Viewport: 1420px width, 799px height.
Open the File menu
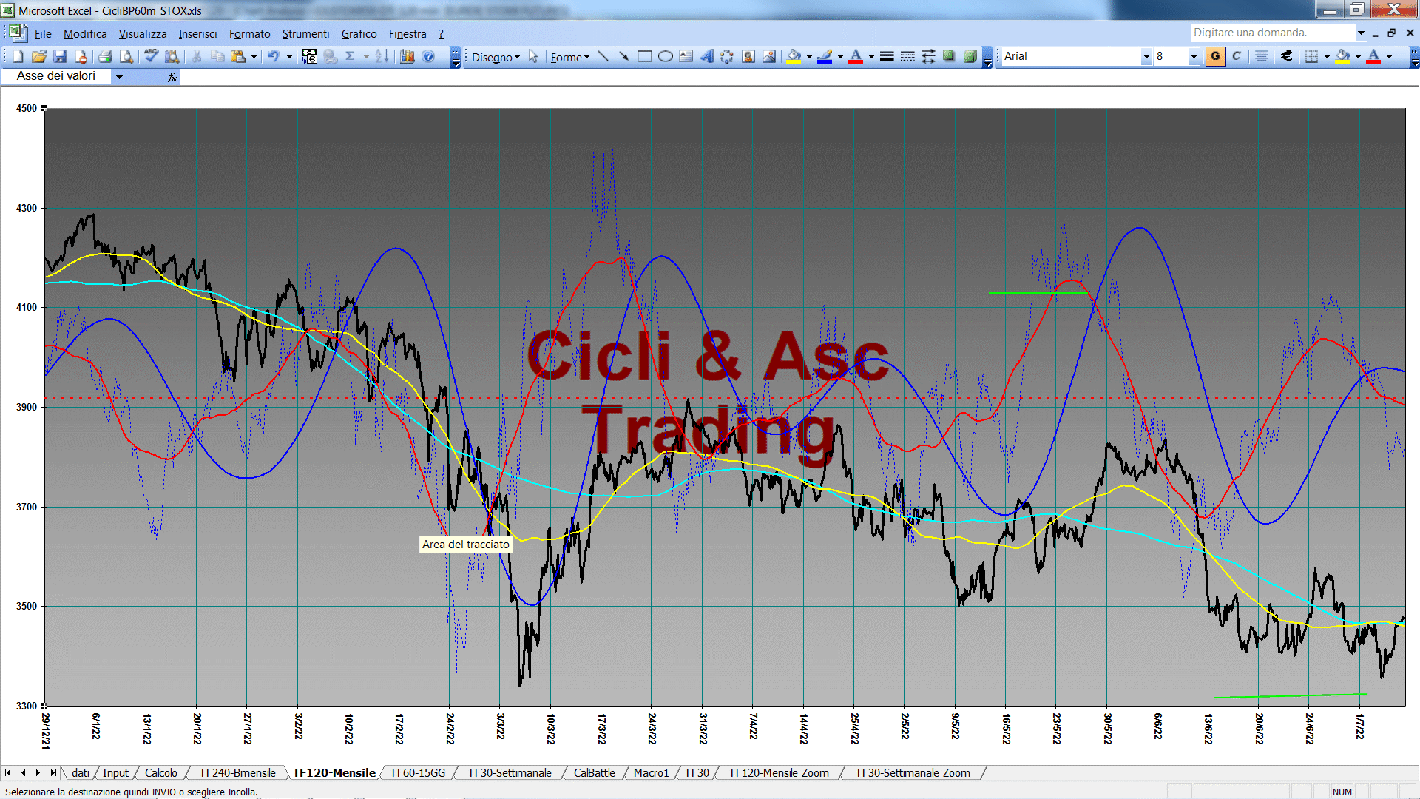click(x=43, y=33)
